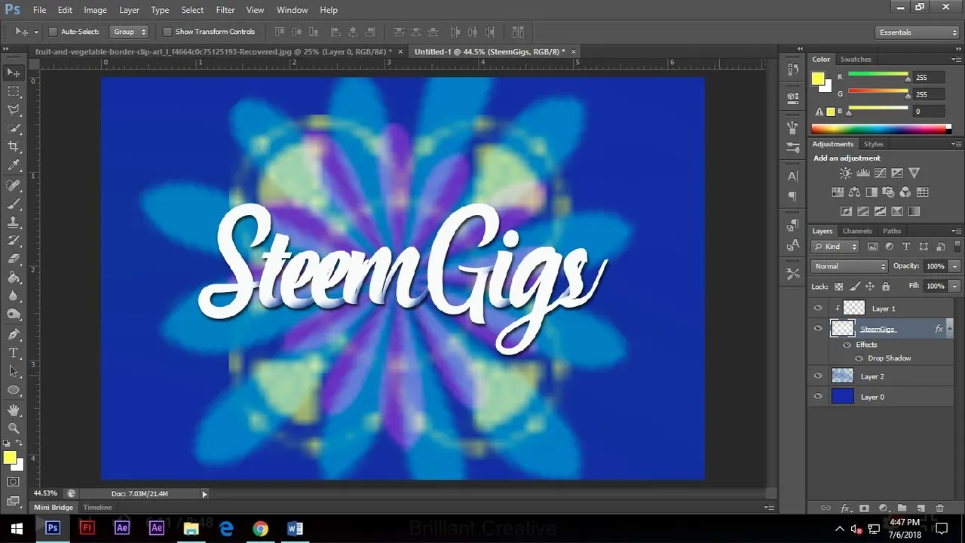Hide Layer 2 visibility eye

(818, 376)
